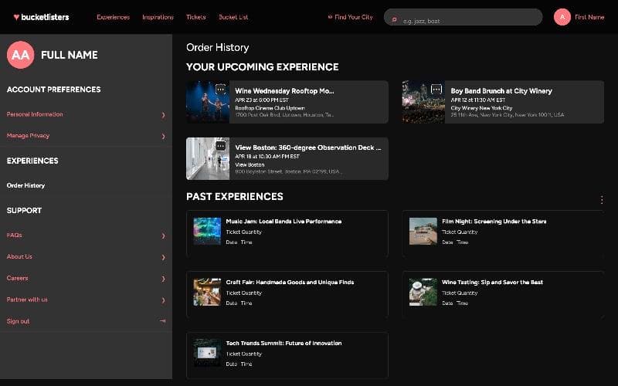Image resolution: width=618 pixels, height=386 pixels.
Task: Open the FAQs page
Action: pos(14,235)
